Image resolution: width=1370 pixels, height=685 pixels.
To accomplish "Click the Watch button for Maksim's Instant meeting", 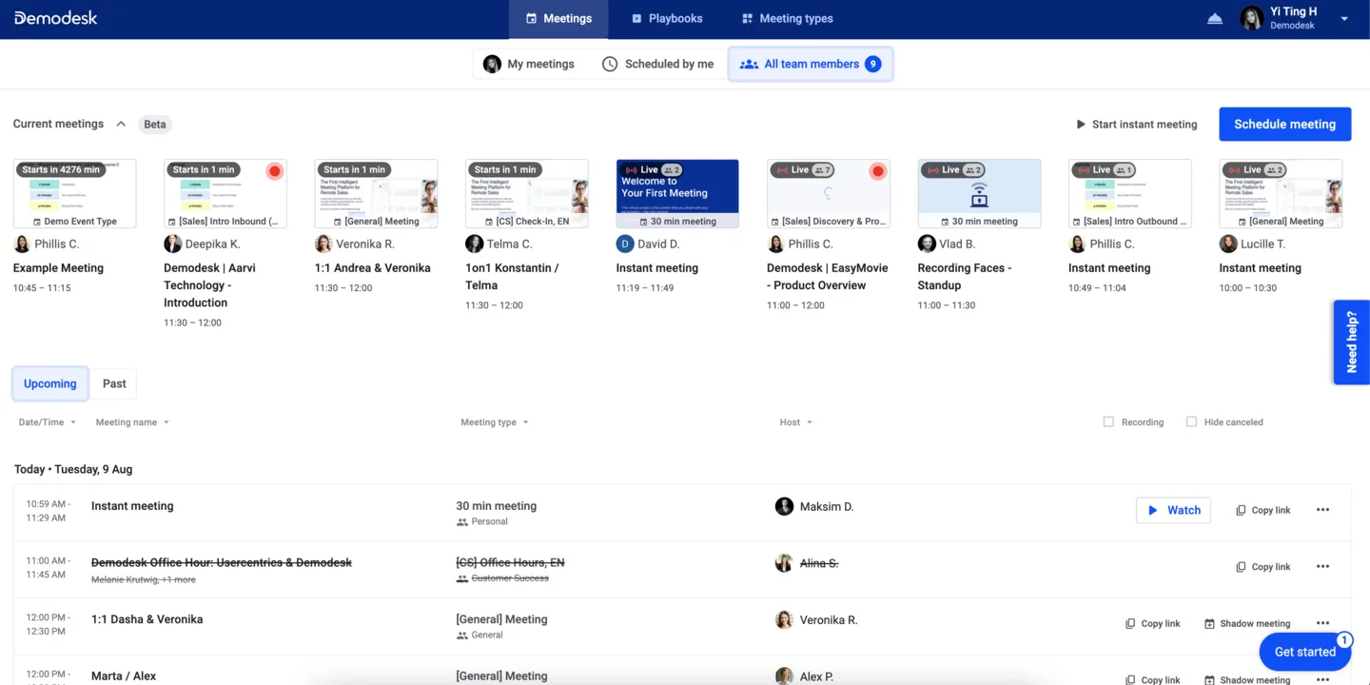I will [1173, 510].
